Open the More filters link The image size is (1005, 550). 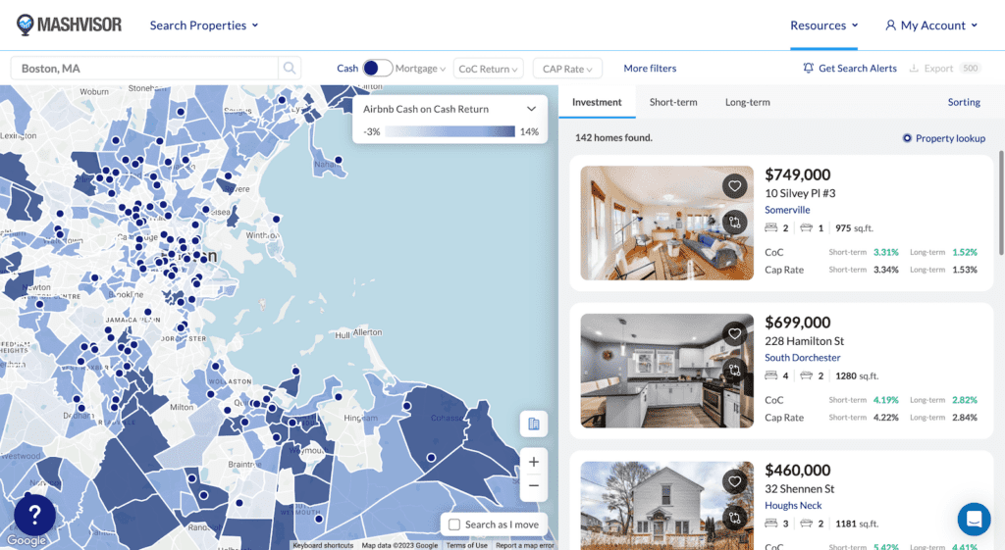650,69
